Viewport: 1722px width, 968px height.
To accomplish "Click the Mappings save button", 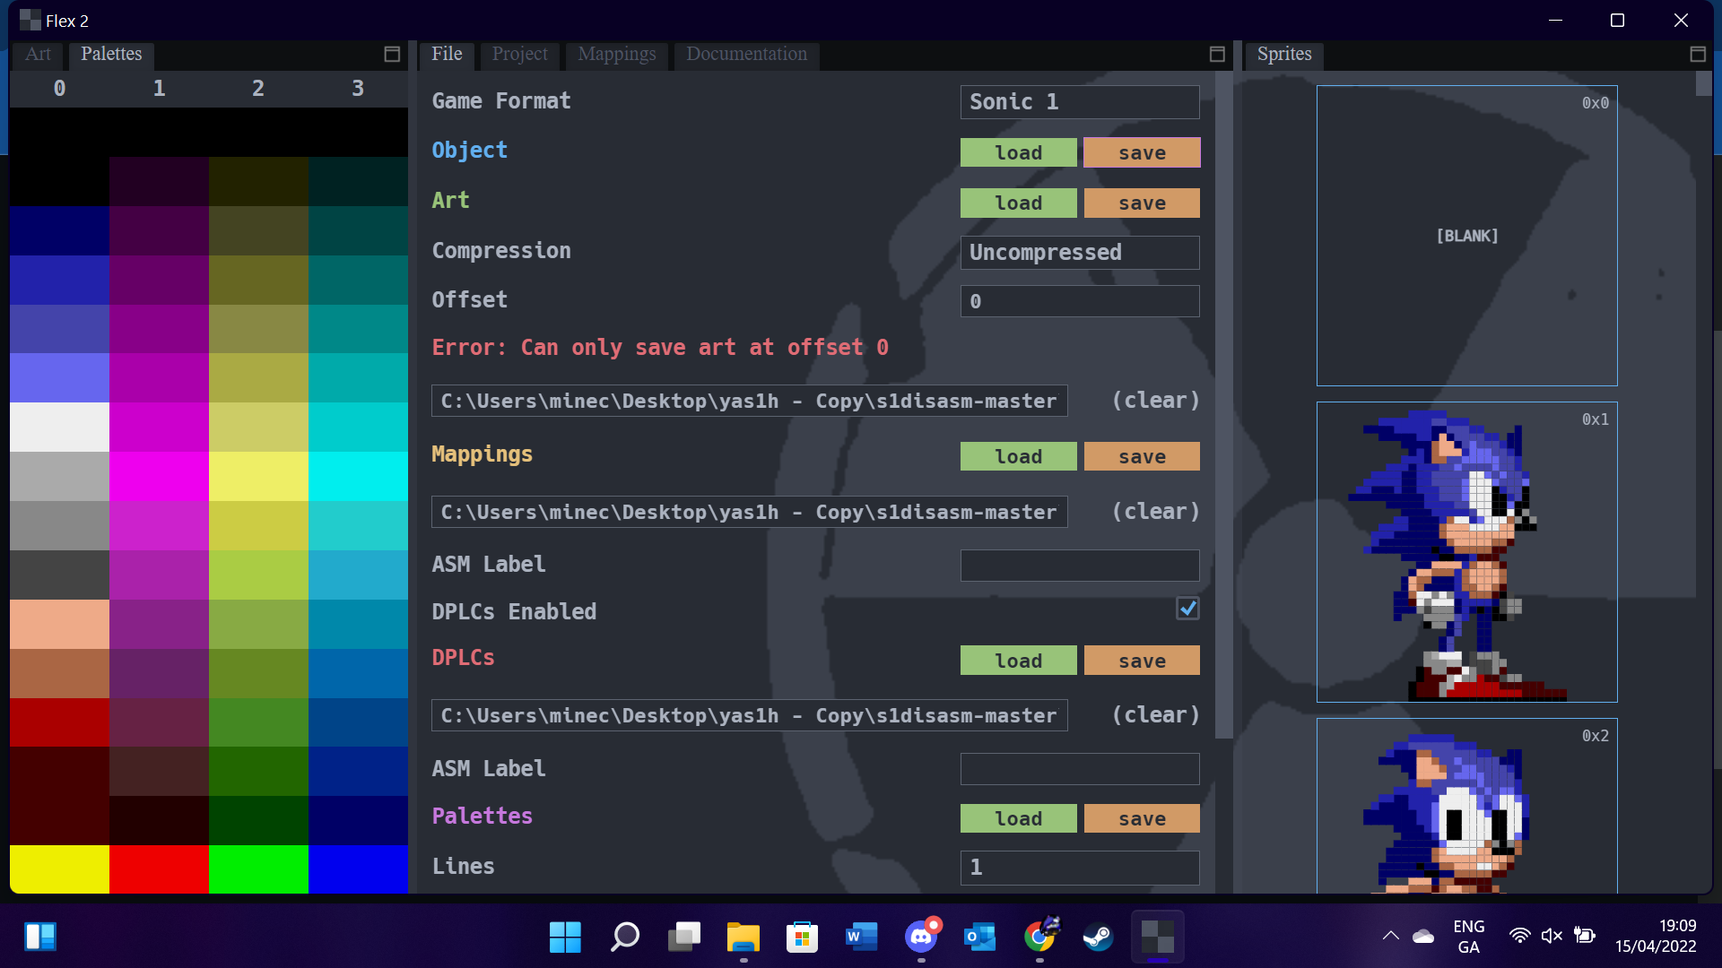I will coord(1142,457).
